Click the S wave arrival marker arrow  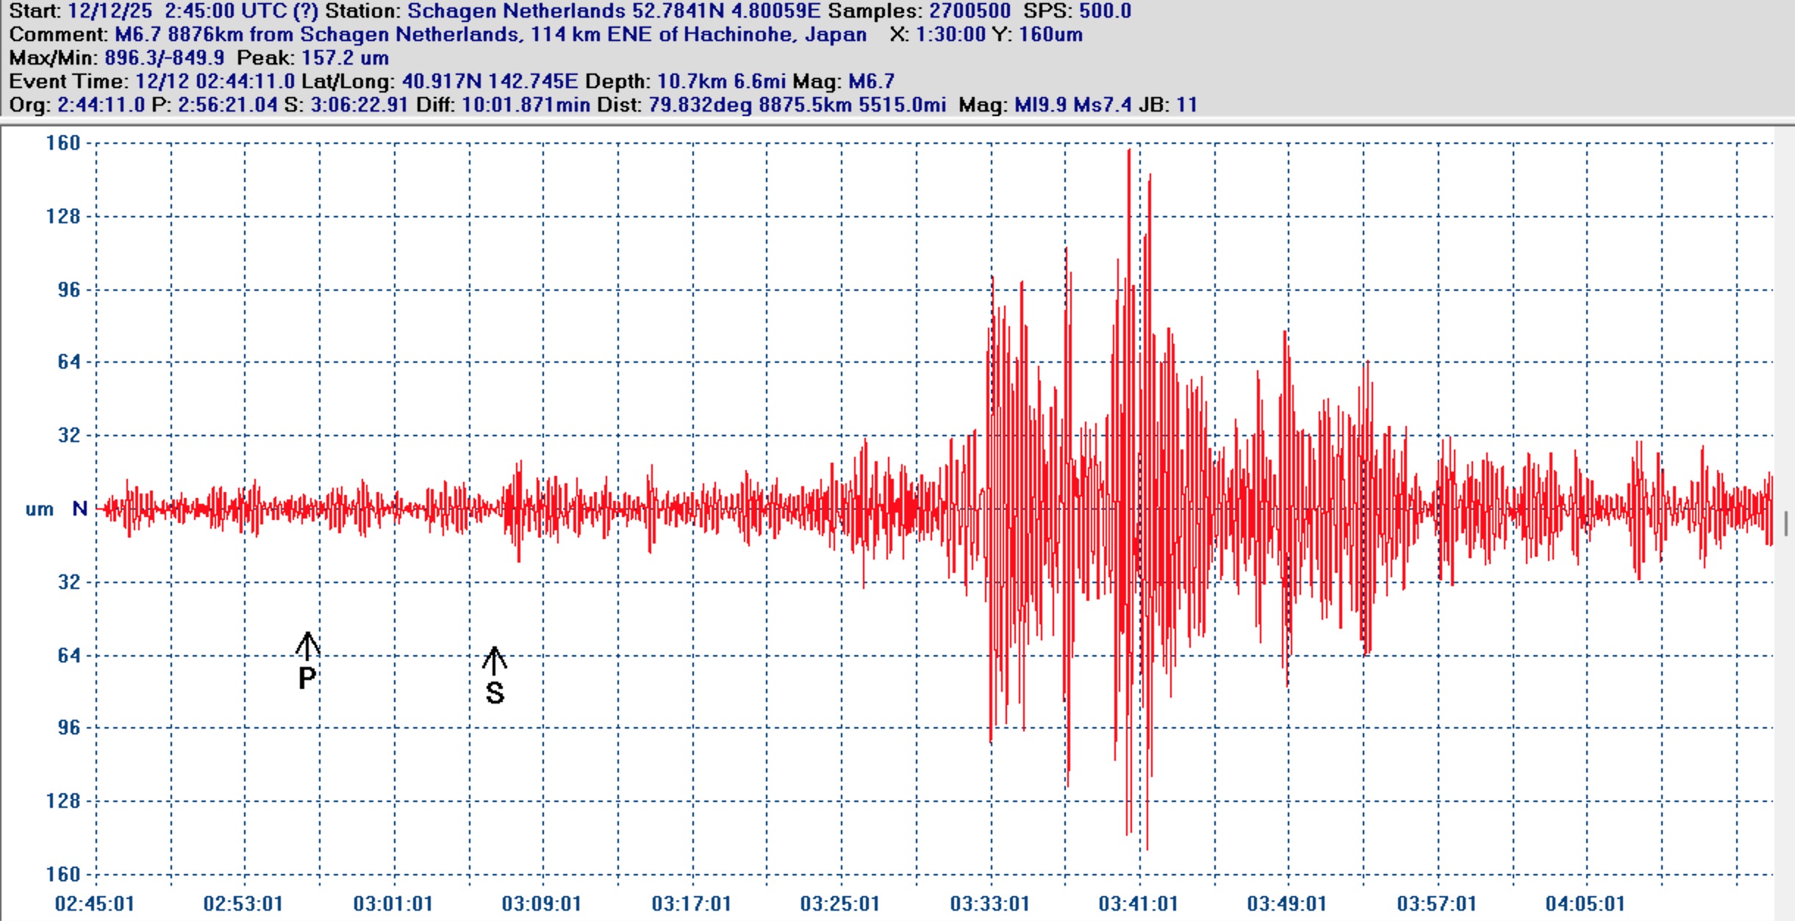pyautogui.click(x=495, y=660)
